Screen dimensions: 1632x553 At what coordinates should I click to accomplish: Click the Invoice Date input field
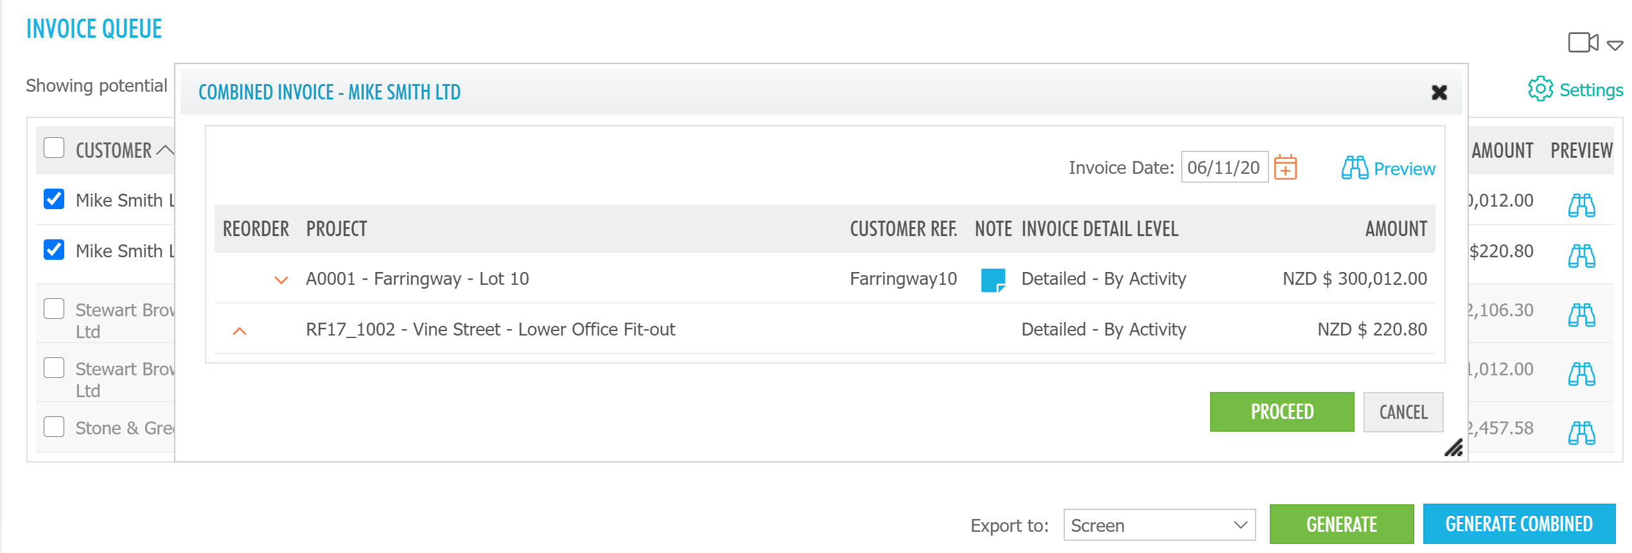pos(1224,168)
